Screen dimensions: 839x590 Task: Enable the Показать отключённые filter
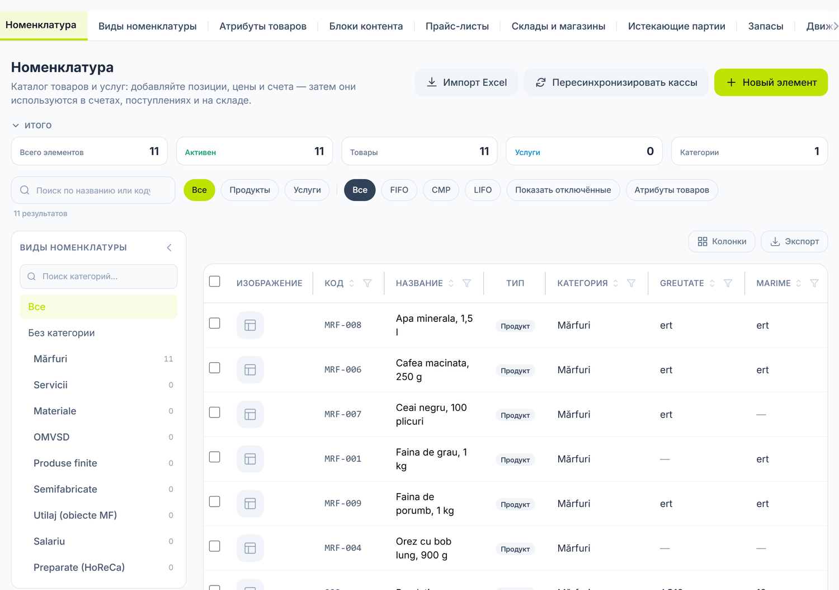(563, 190)
